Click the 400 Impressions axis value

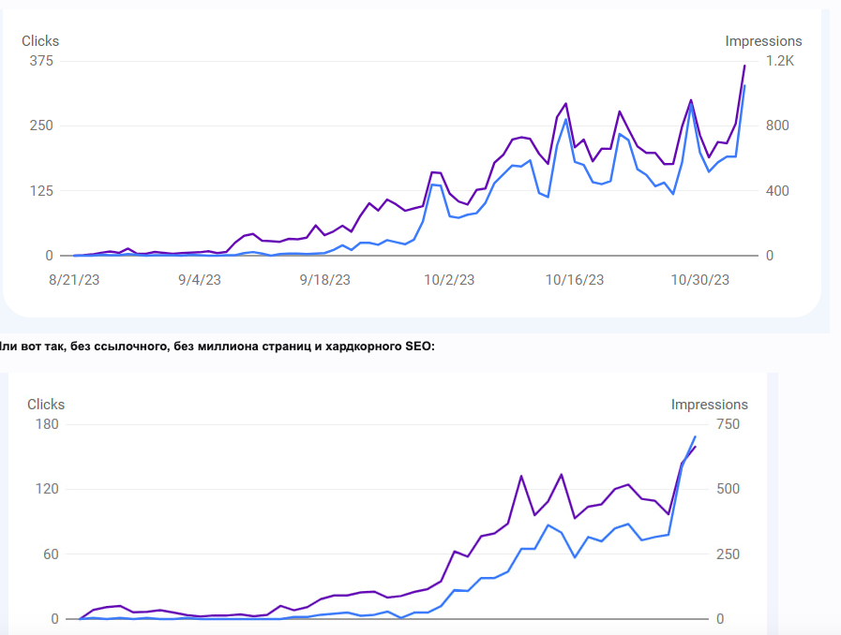tap(777, 191)
